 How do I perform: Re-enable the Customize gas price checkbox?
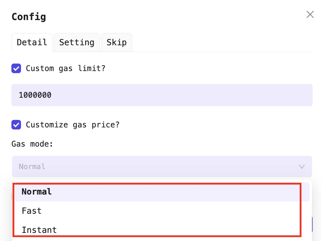coord(16,125)
